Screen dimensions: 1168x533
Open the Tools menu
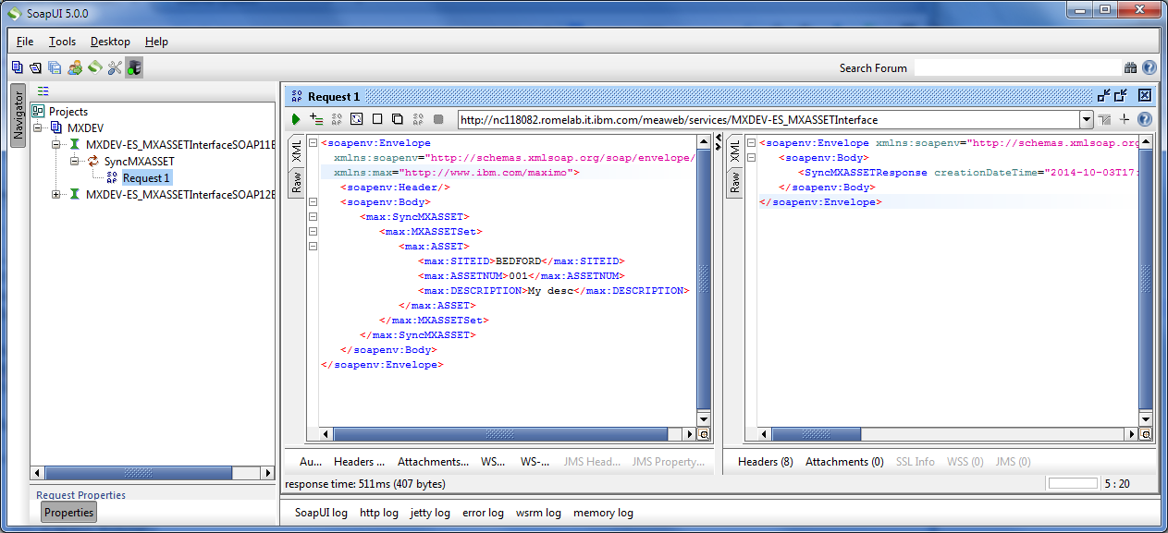(x=63, y=42)
